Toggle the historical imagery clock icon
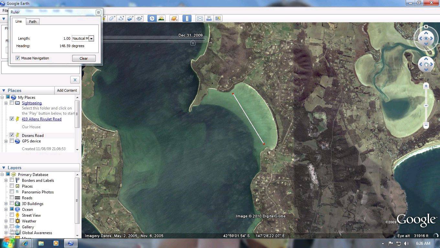The height and width of the screenshot is (248, 440). coord(152,18)
